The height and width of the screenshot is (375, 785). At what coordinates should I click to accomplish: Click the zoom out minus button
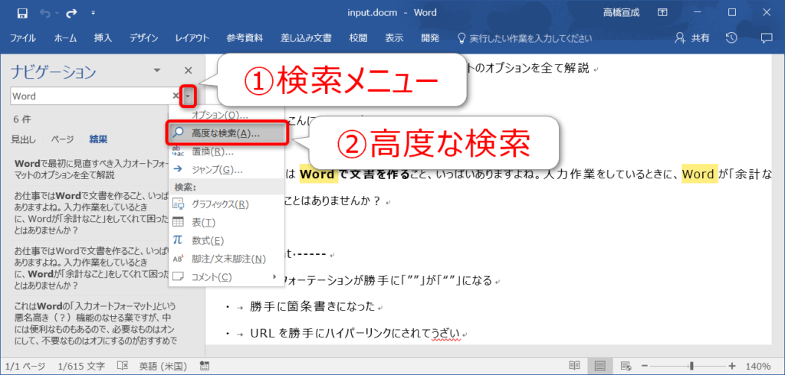[645, 366]
